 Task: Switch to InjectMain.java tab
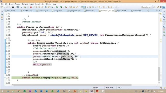click(x=27, y=11)
